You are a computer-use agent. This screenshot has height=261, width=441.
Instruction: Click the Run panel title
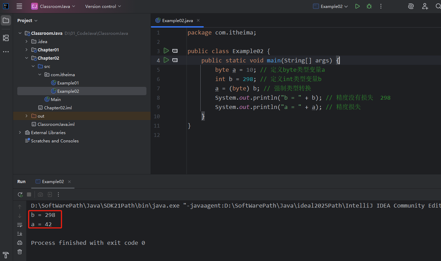(21, 181)
